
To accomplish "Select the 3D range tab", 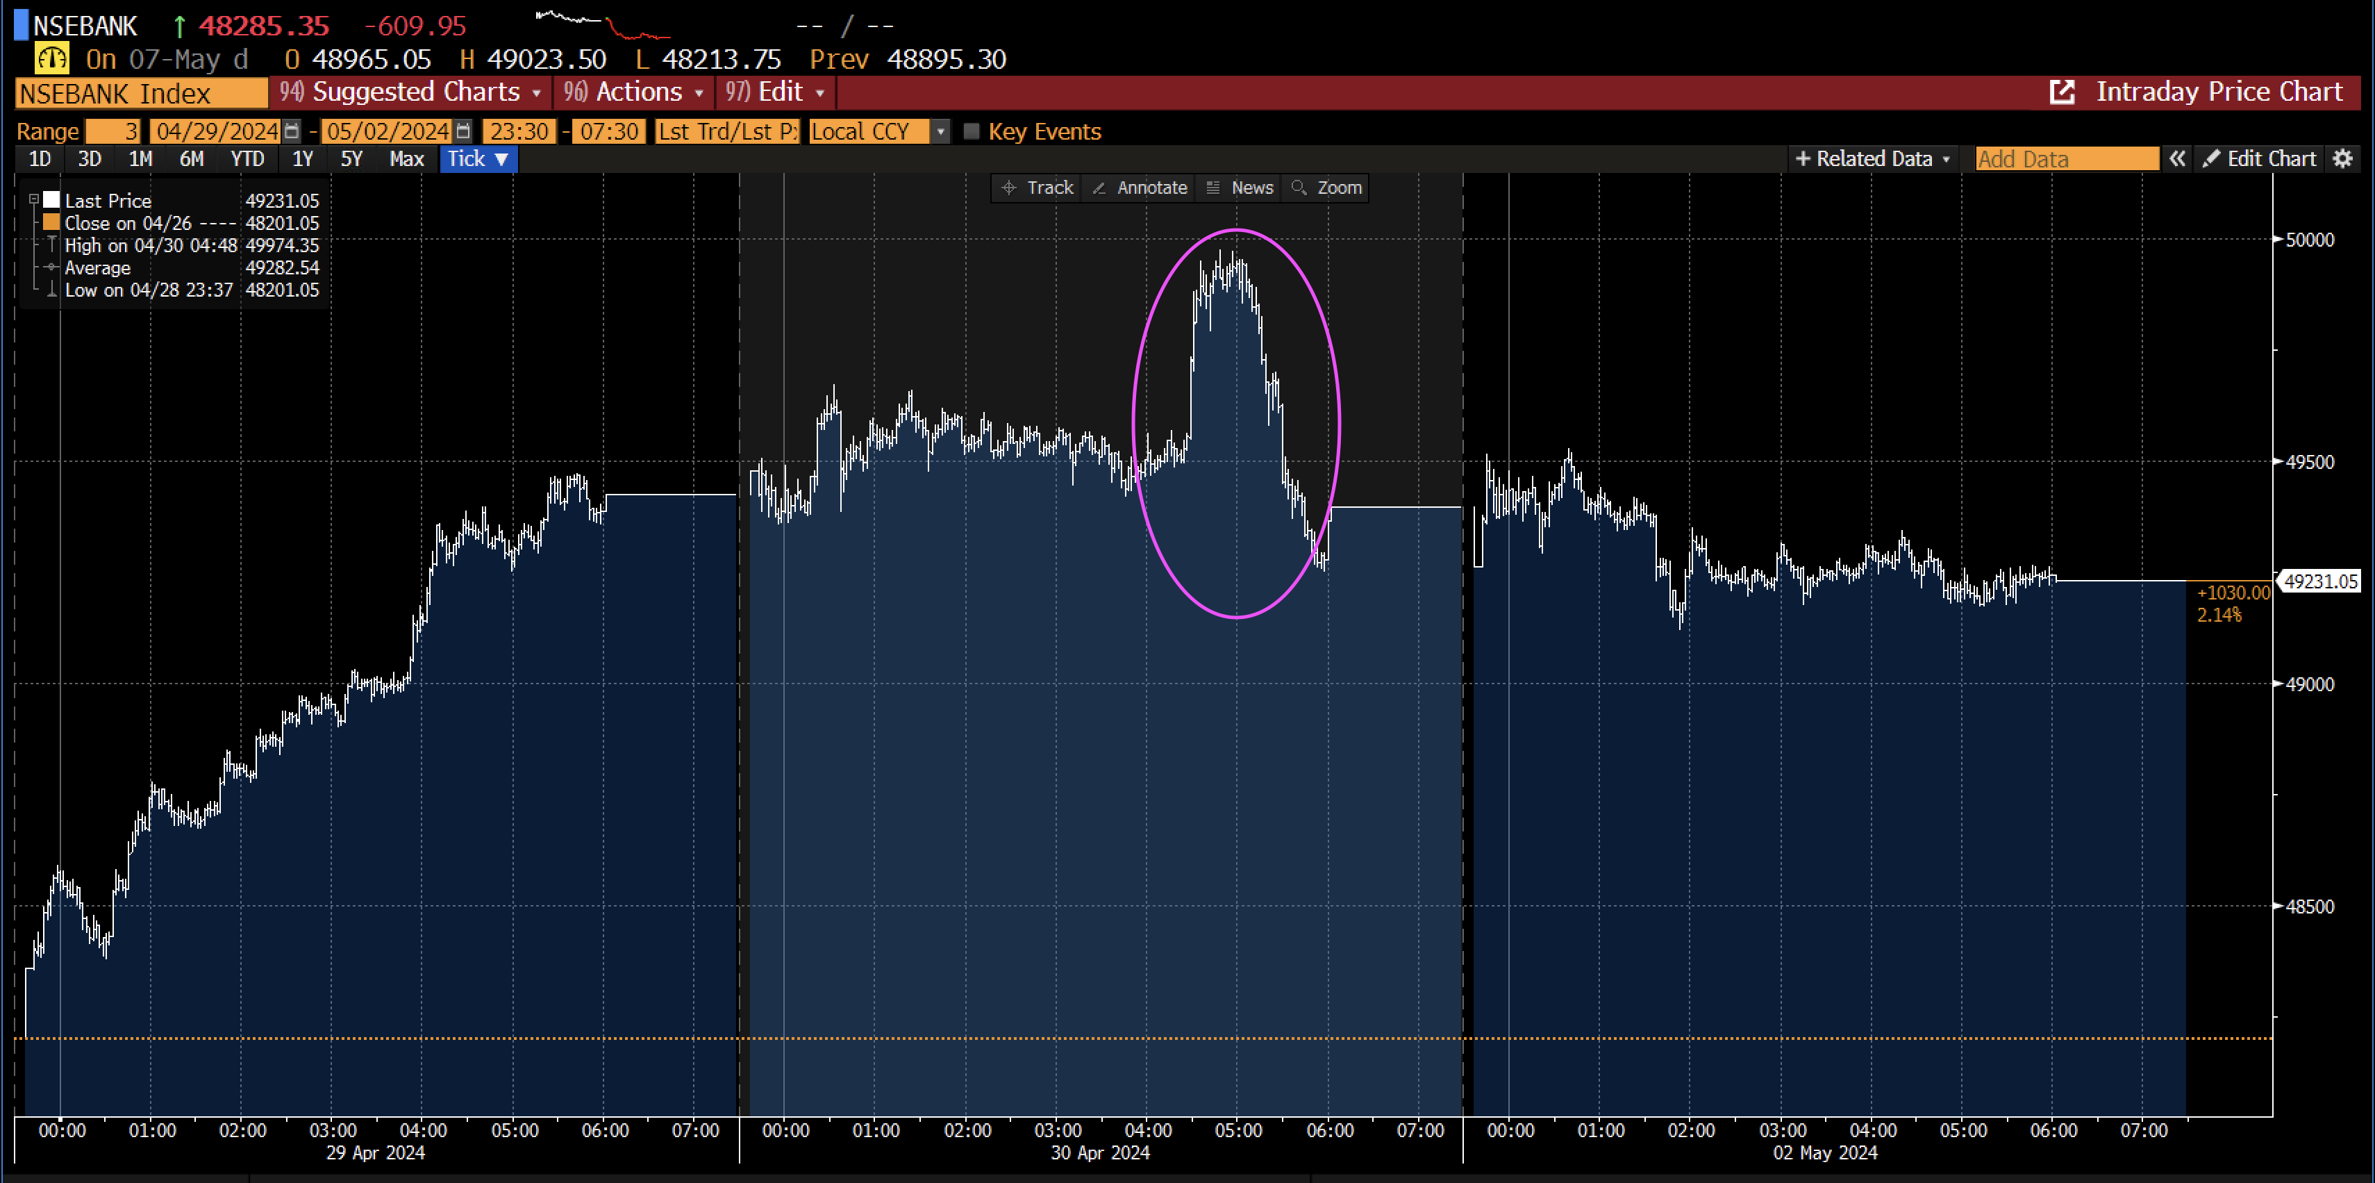I will pos(88,158).
